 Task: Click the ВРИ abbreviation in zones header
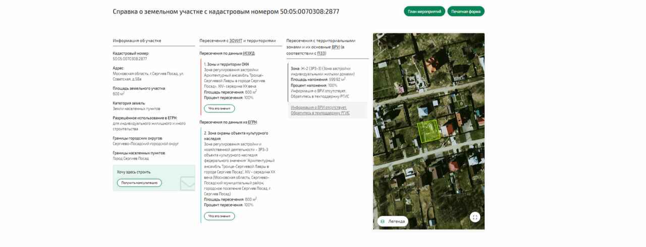[336, 47]
